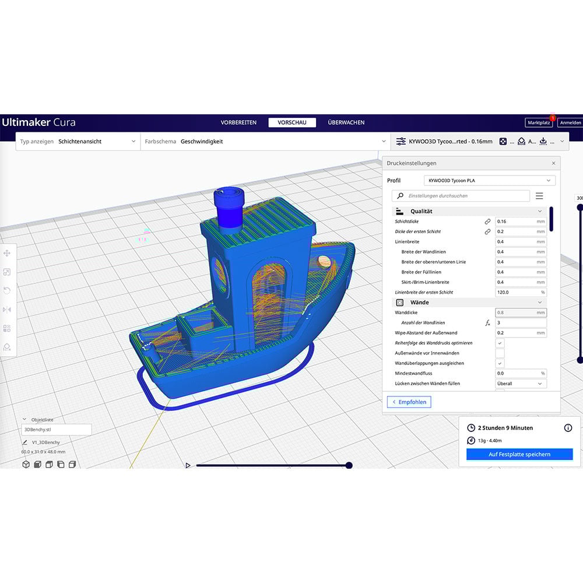The height and width of the screenshot is (583, 583).
Task: Switch to the VORSCHAU tab
Action: pos(292,122)
